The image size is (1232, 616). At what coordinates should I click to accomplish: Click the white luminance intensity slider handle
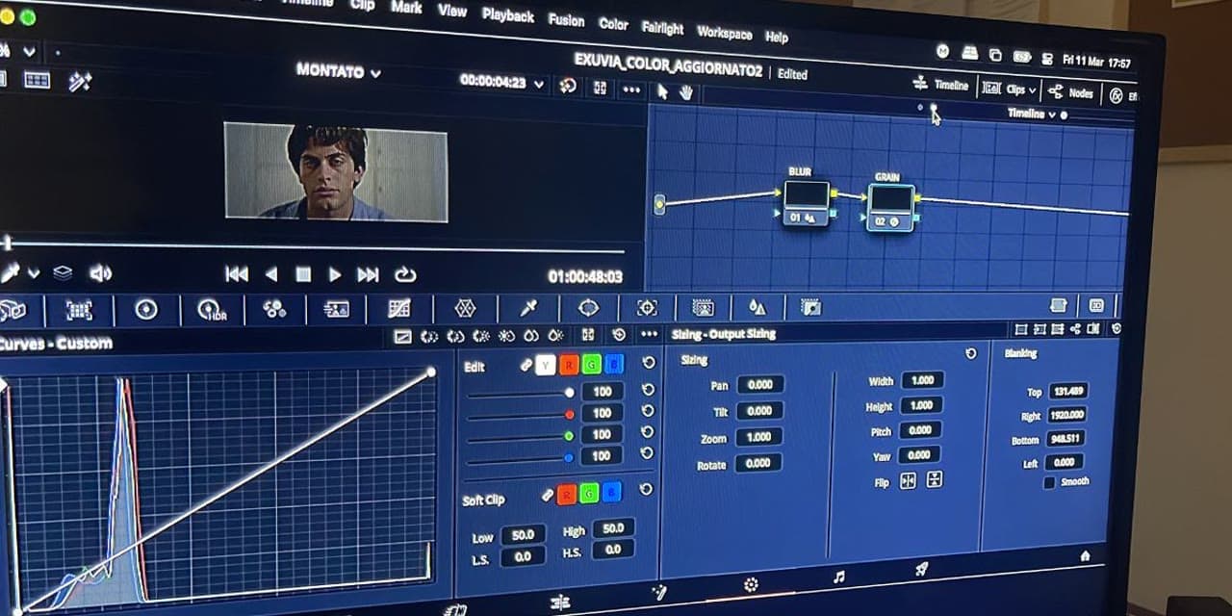point(570,393)
